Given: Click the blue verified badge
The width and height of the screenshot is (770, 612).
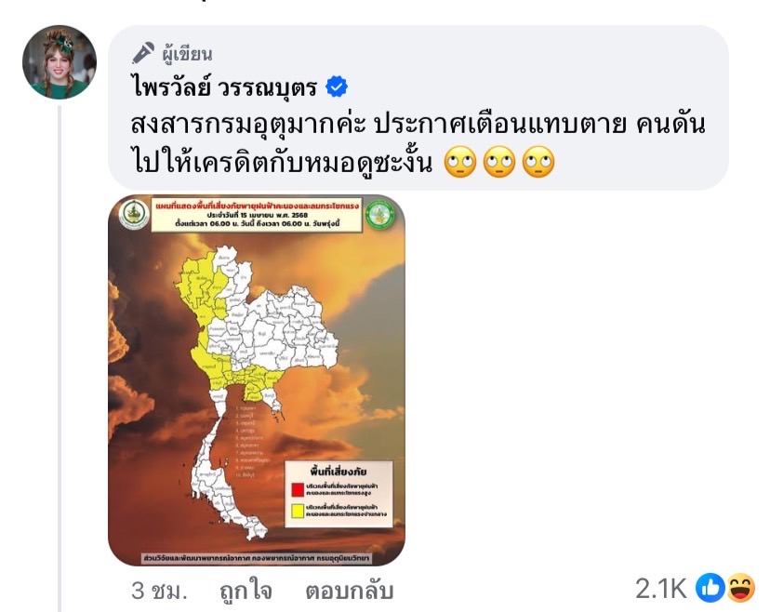Looking at the screenshot, I should tap(337, 86).
